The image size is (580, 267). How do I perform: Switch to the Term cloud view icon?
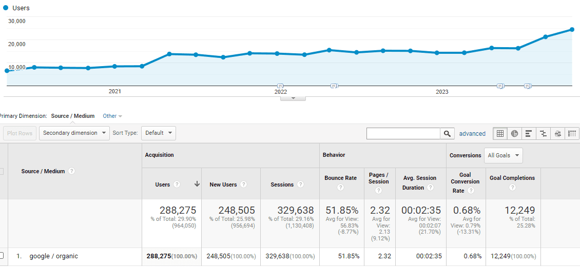557,134
